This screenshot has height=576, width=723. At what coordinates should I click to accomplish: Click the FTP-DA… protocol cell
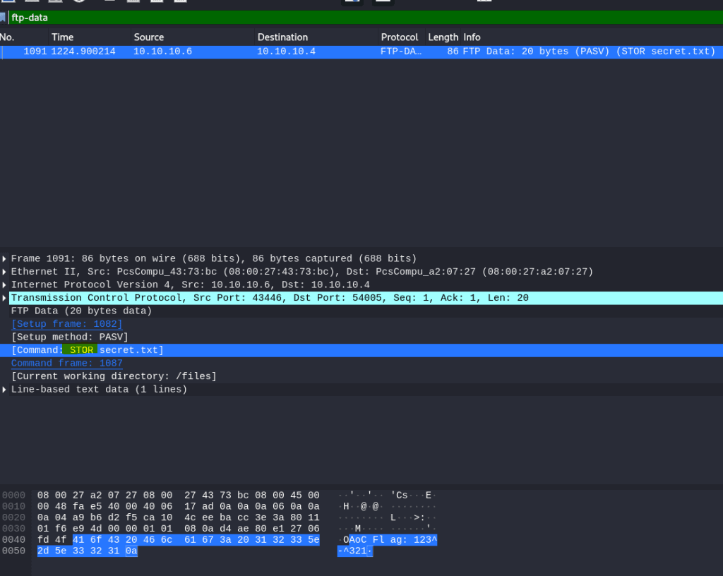coord(401,52)
